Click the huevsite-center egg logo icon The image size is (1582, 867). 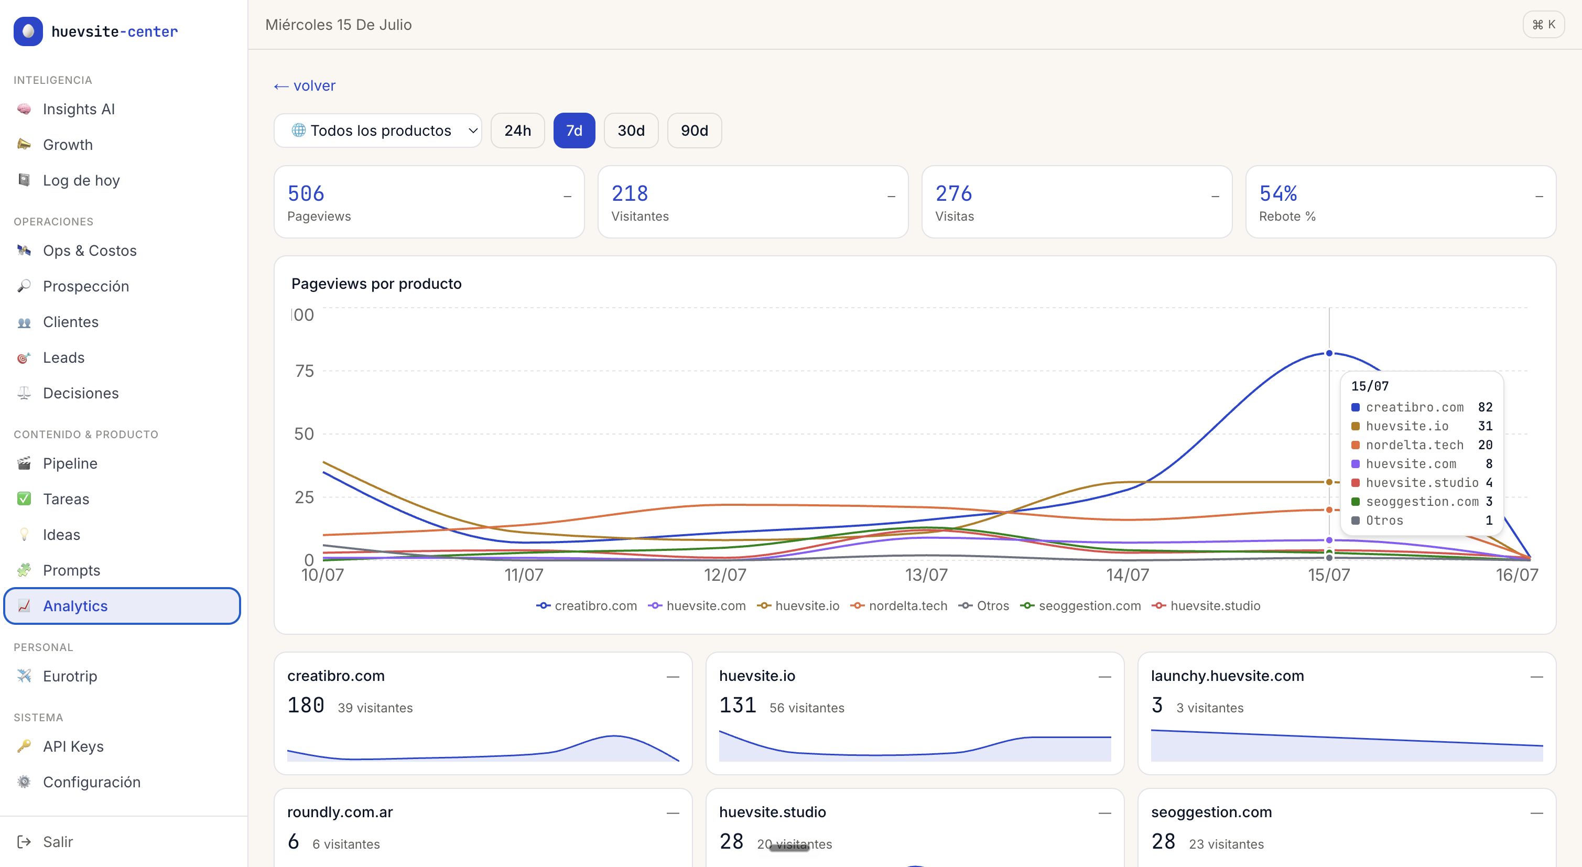coord(28,31)
